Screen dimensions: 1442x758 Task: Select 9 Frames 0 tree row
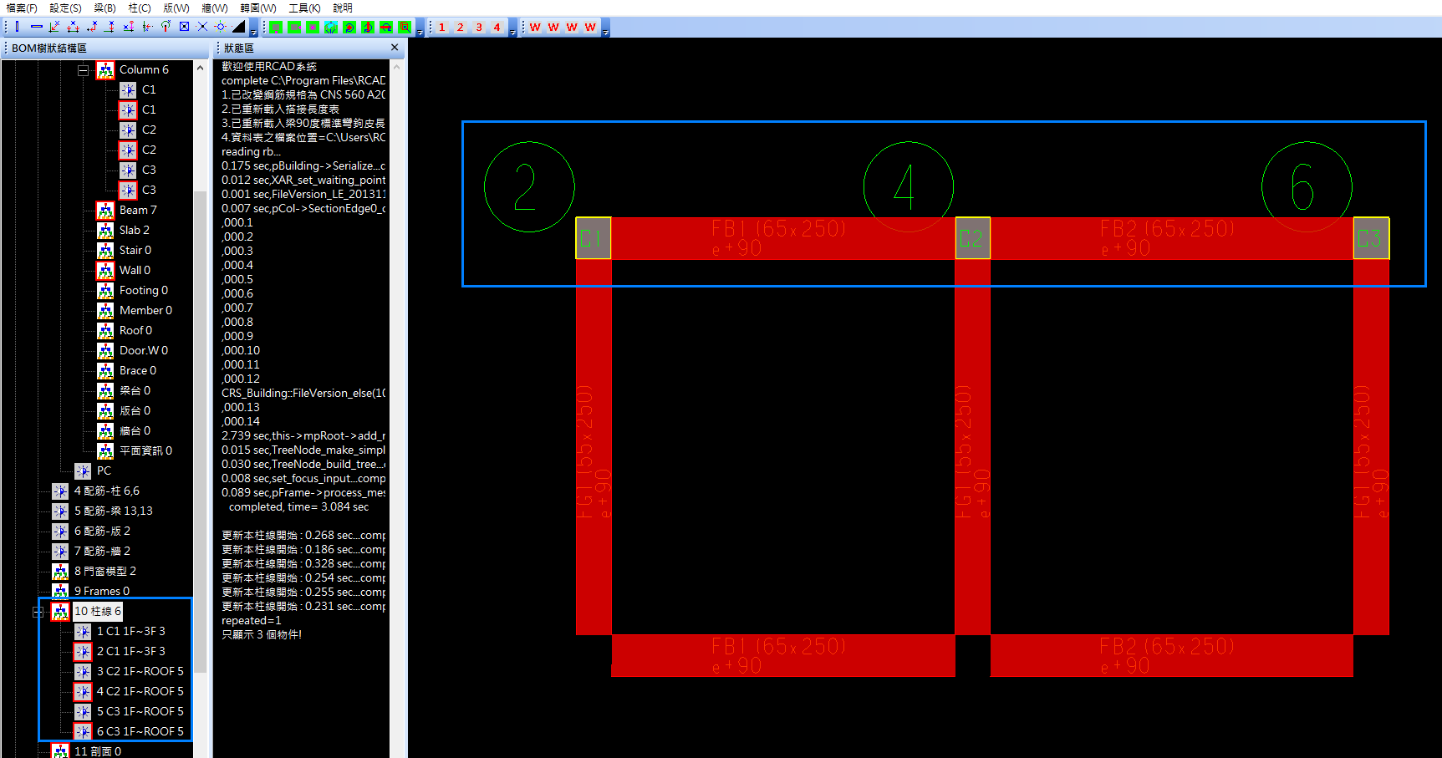coord(102,591)
